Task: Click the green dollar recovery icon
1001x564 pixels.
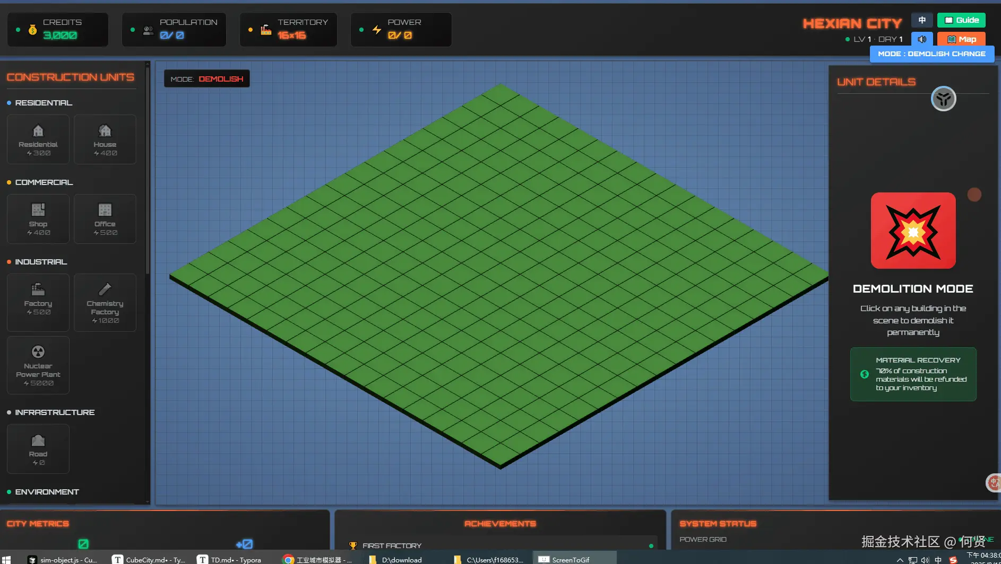Action: click(865, 374)
